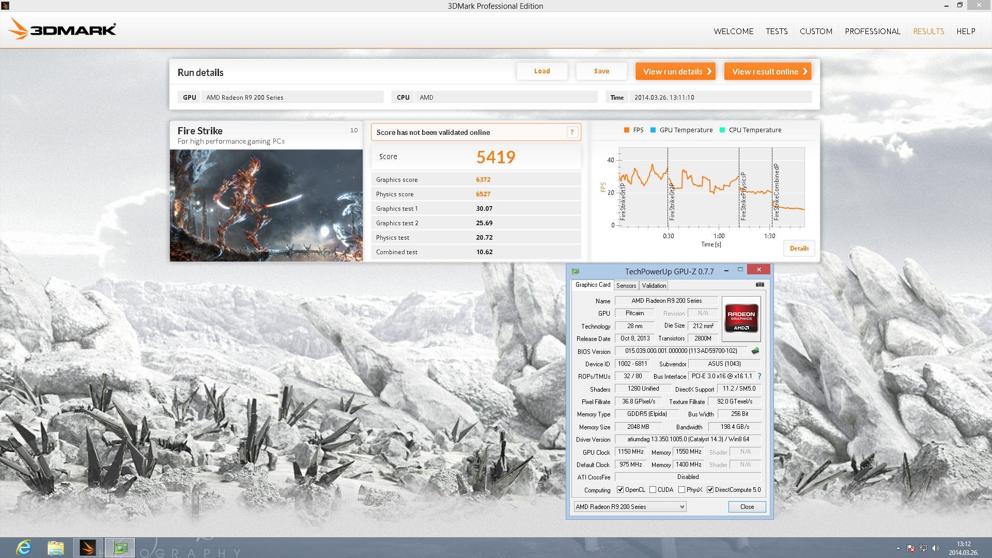Click View run details button

pos(675,71)
